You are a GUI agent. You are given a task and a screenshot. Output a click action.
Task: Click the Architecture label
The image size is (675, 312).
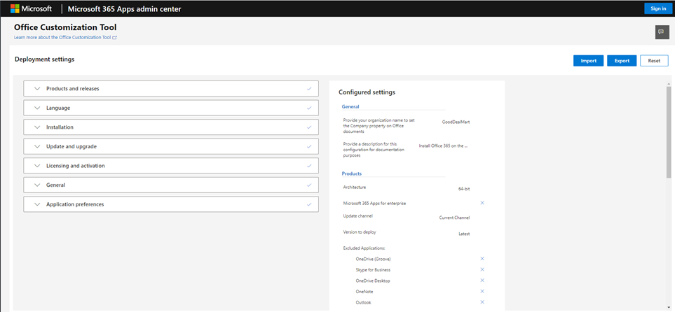coord(354,187)
